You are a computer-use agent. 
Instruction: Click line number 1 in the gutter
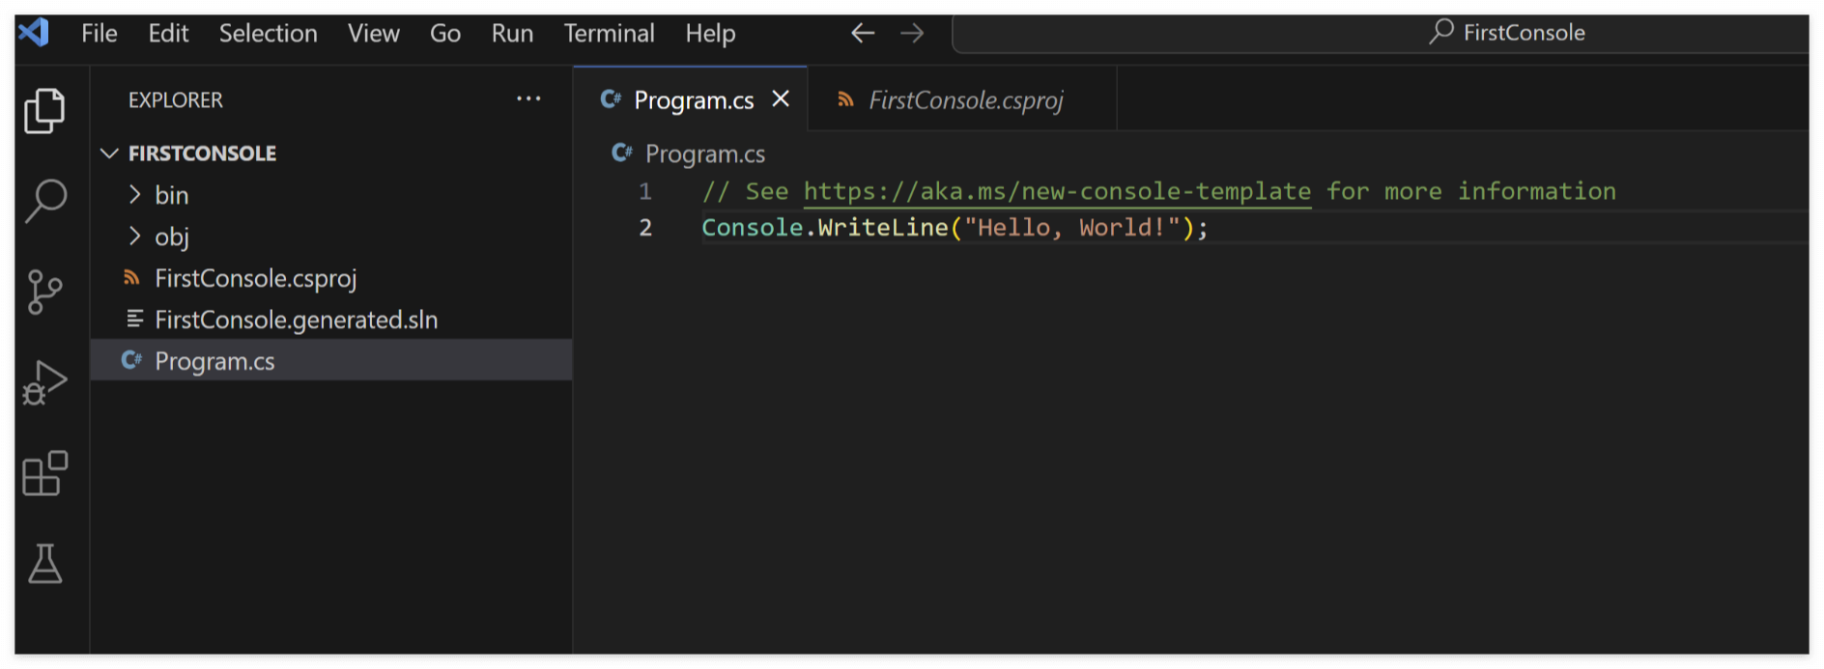click(644, 191)
